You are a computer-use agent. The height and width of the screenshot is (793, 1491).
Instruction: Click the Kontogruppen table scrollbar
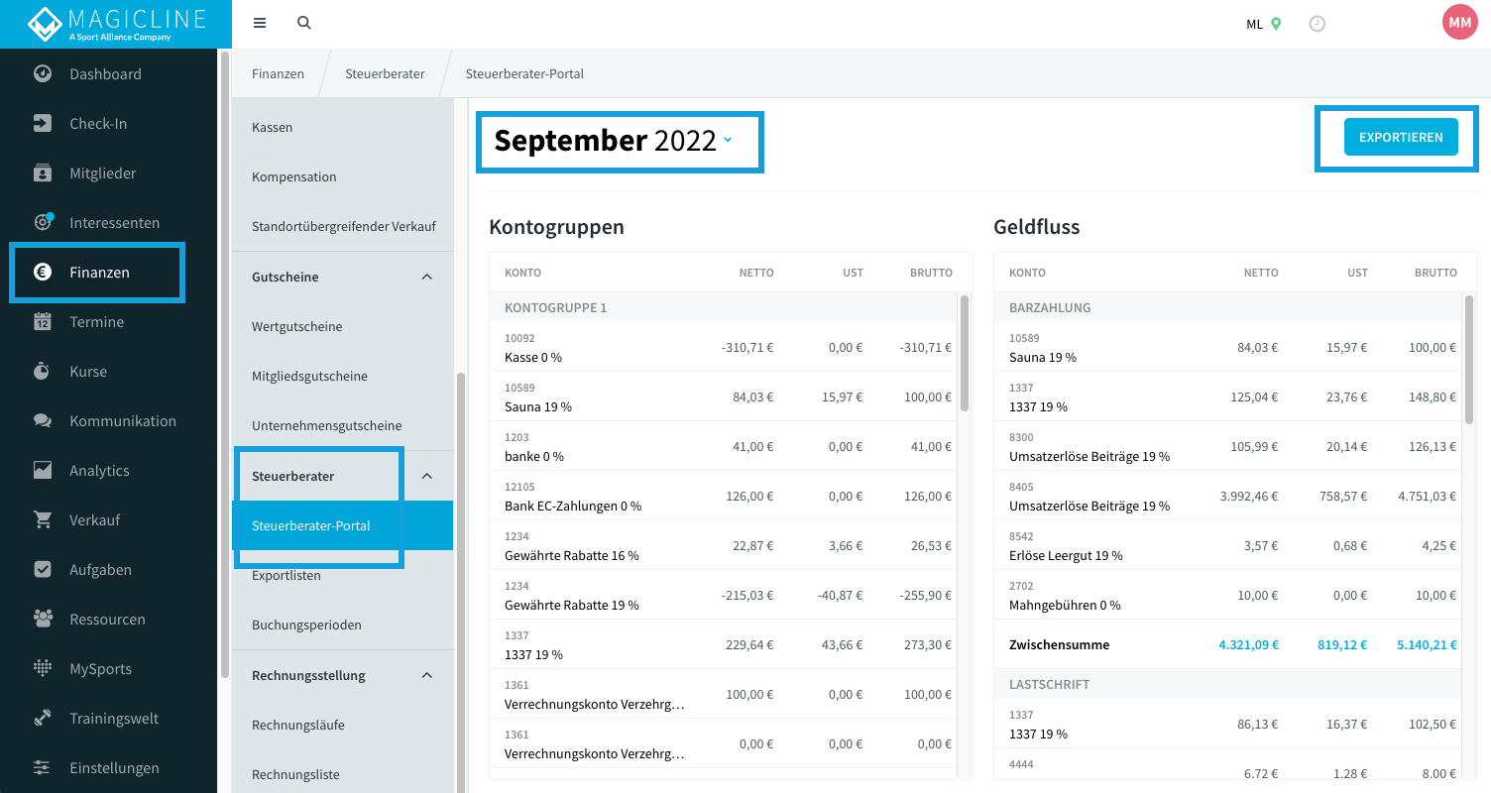965,353
